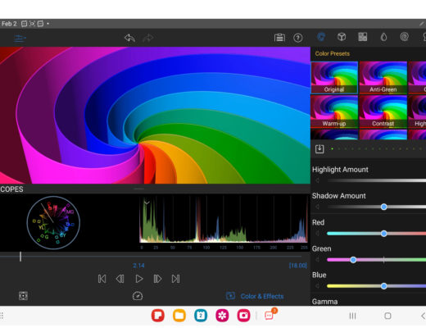The width and height of the screenshot is (426, 328).
Task: Reset Shadow Amount with its left arrow
Action: pos(318,207)
